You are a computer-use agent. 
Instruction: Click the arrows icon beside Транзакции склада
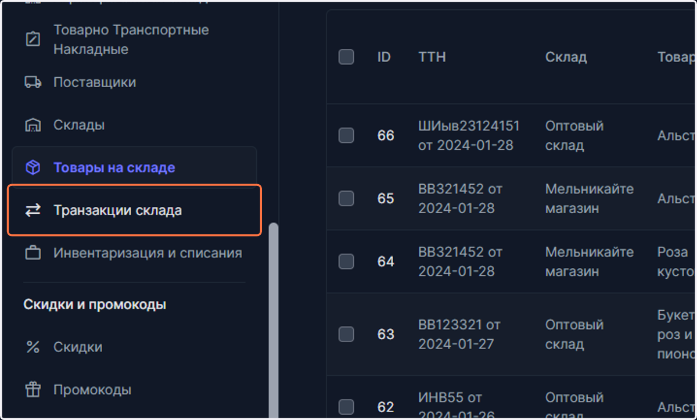[x=33, y=210]
